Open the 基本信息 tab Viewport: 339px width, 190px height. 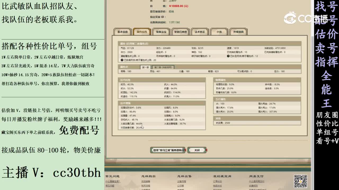point(122,32)
